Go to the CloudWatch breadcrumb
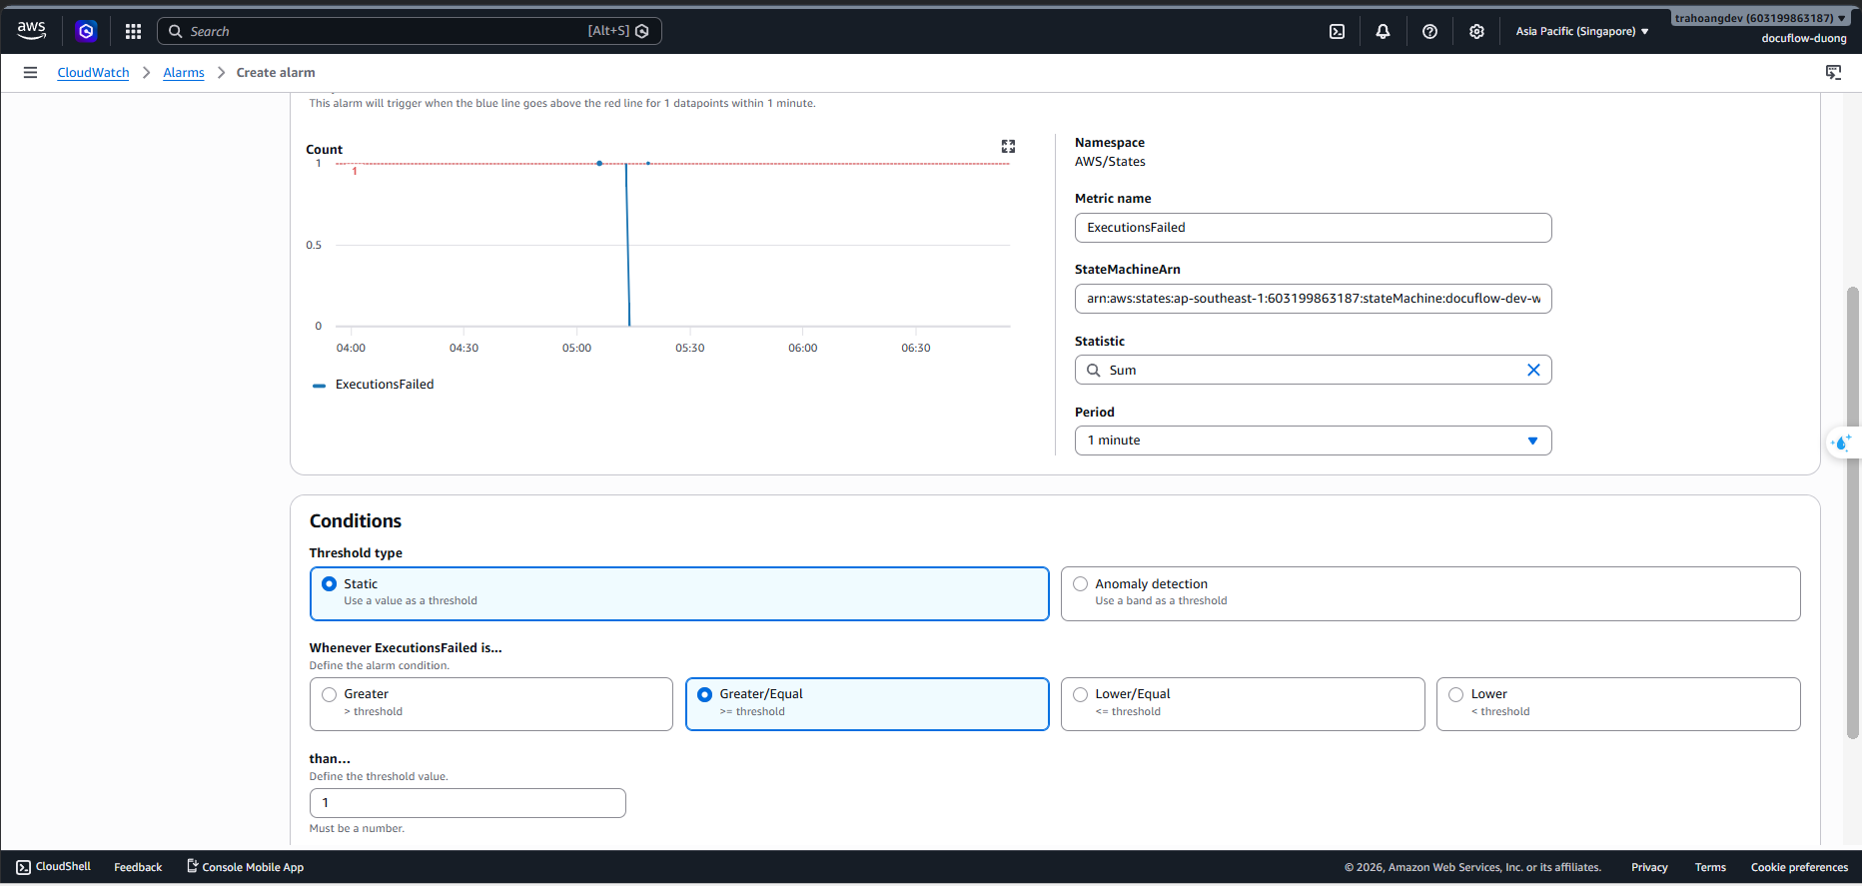 point(93,72)
